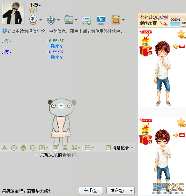The image size is (186, 196).
Task: Open the magic emoticon hat face icon
Action: pos(23,148)
